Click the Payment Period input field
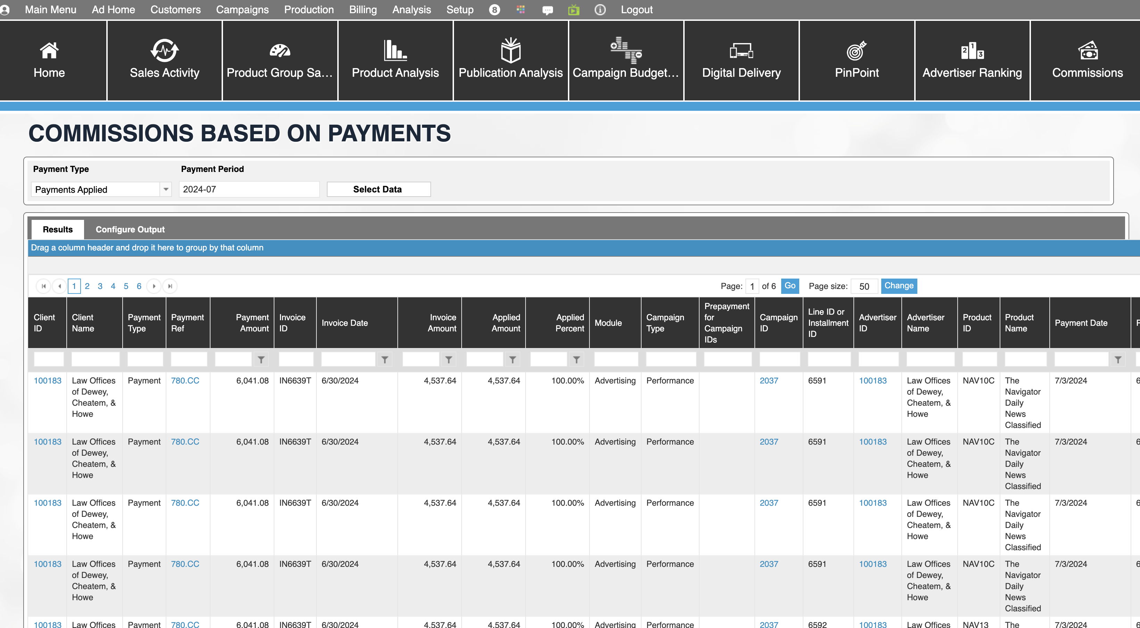The height and width of the screenshot is (628, 1140). point(249,189)
